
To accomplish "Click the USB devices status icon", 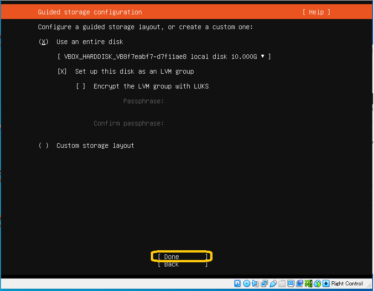I will pos(273,284).
